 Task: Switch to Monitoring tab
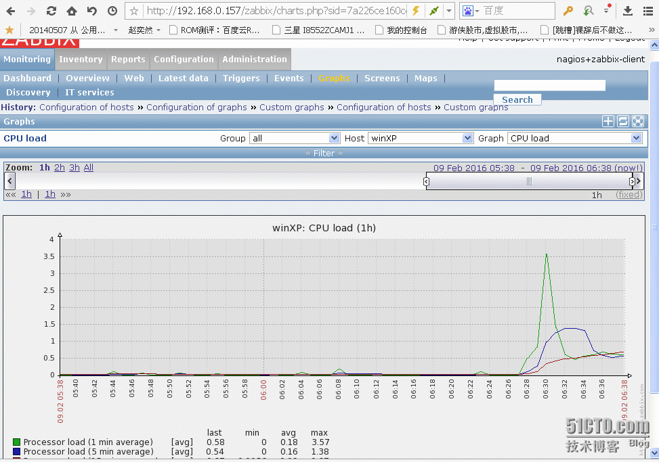27,59
